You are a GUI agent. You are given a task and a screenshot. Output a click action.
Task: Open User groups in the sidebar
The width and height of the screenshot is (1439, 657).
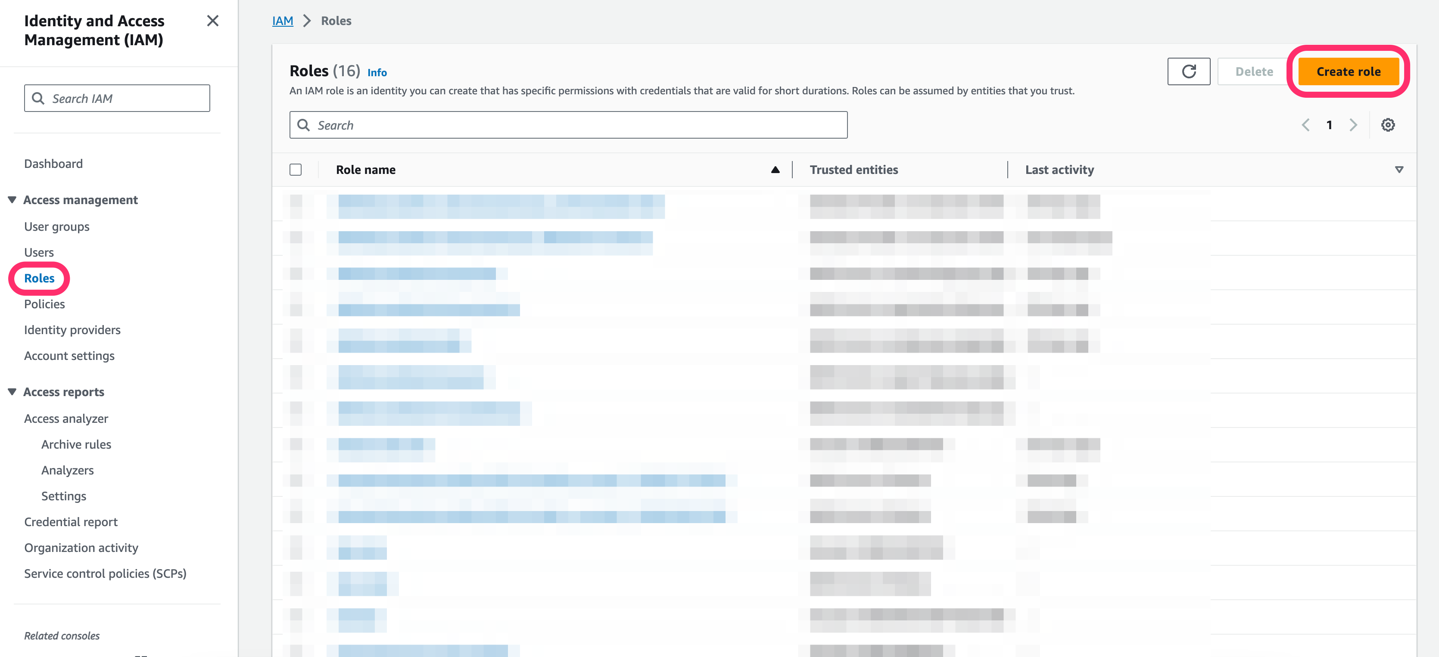57,226
